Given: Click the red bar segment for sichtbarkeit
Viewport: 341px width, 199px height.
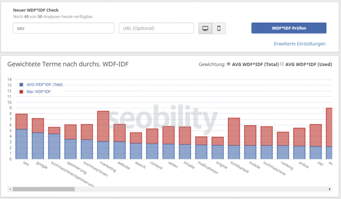Looking at the screenshot, I should [234, 132].
